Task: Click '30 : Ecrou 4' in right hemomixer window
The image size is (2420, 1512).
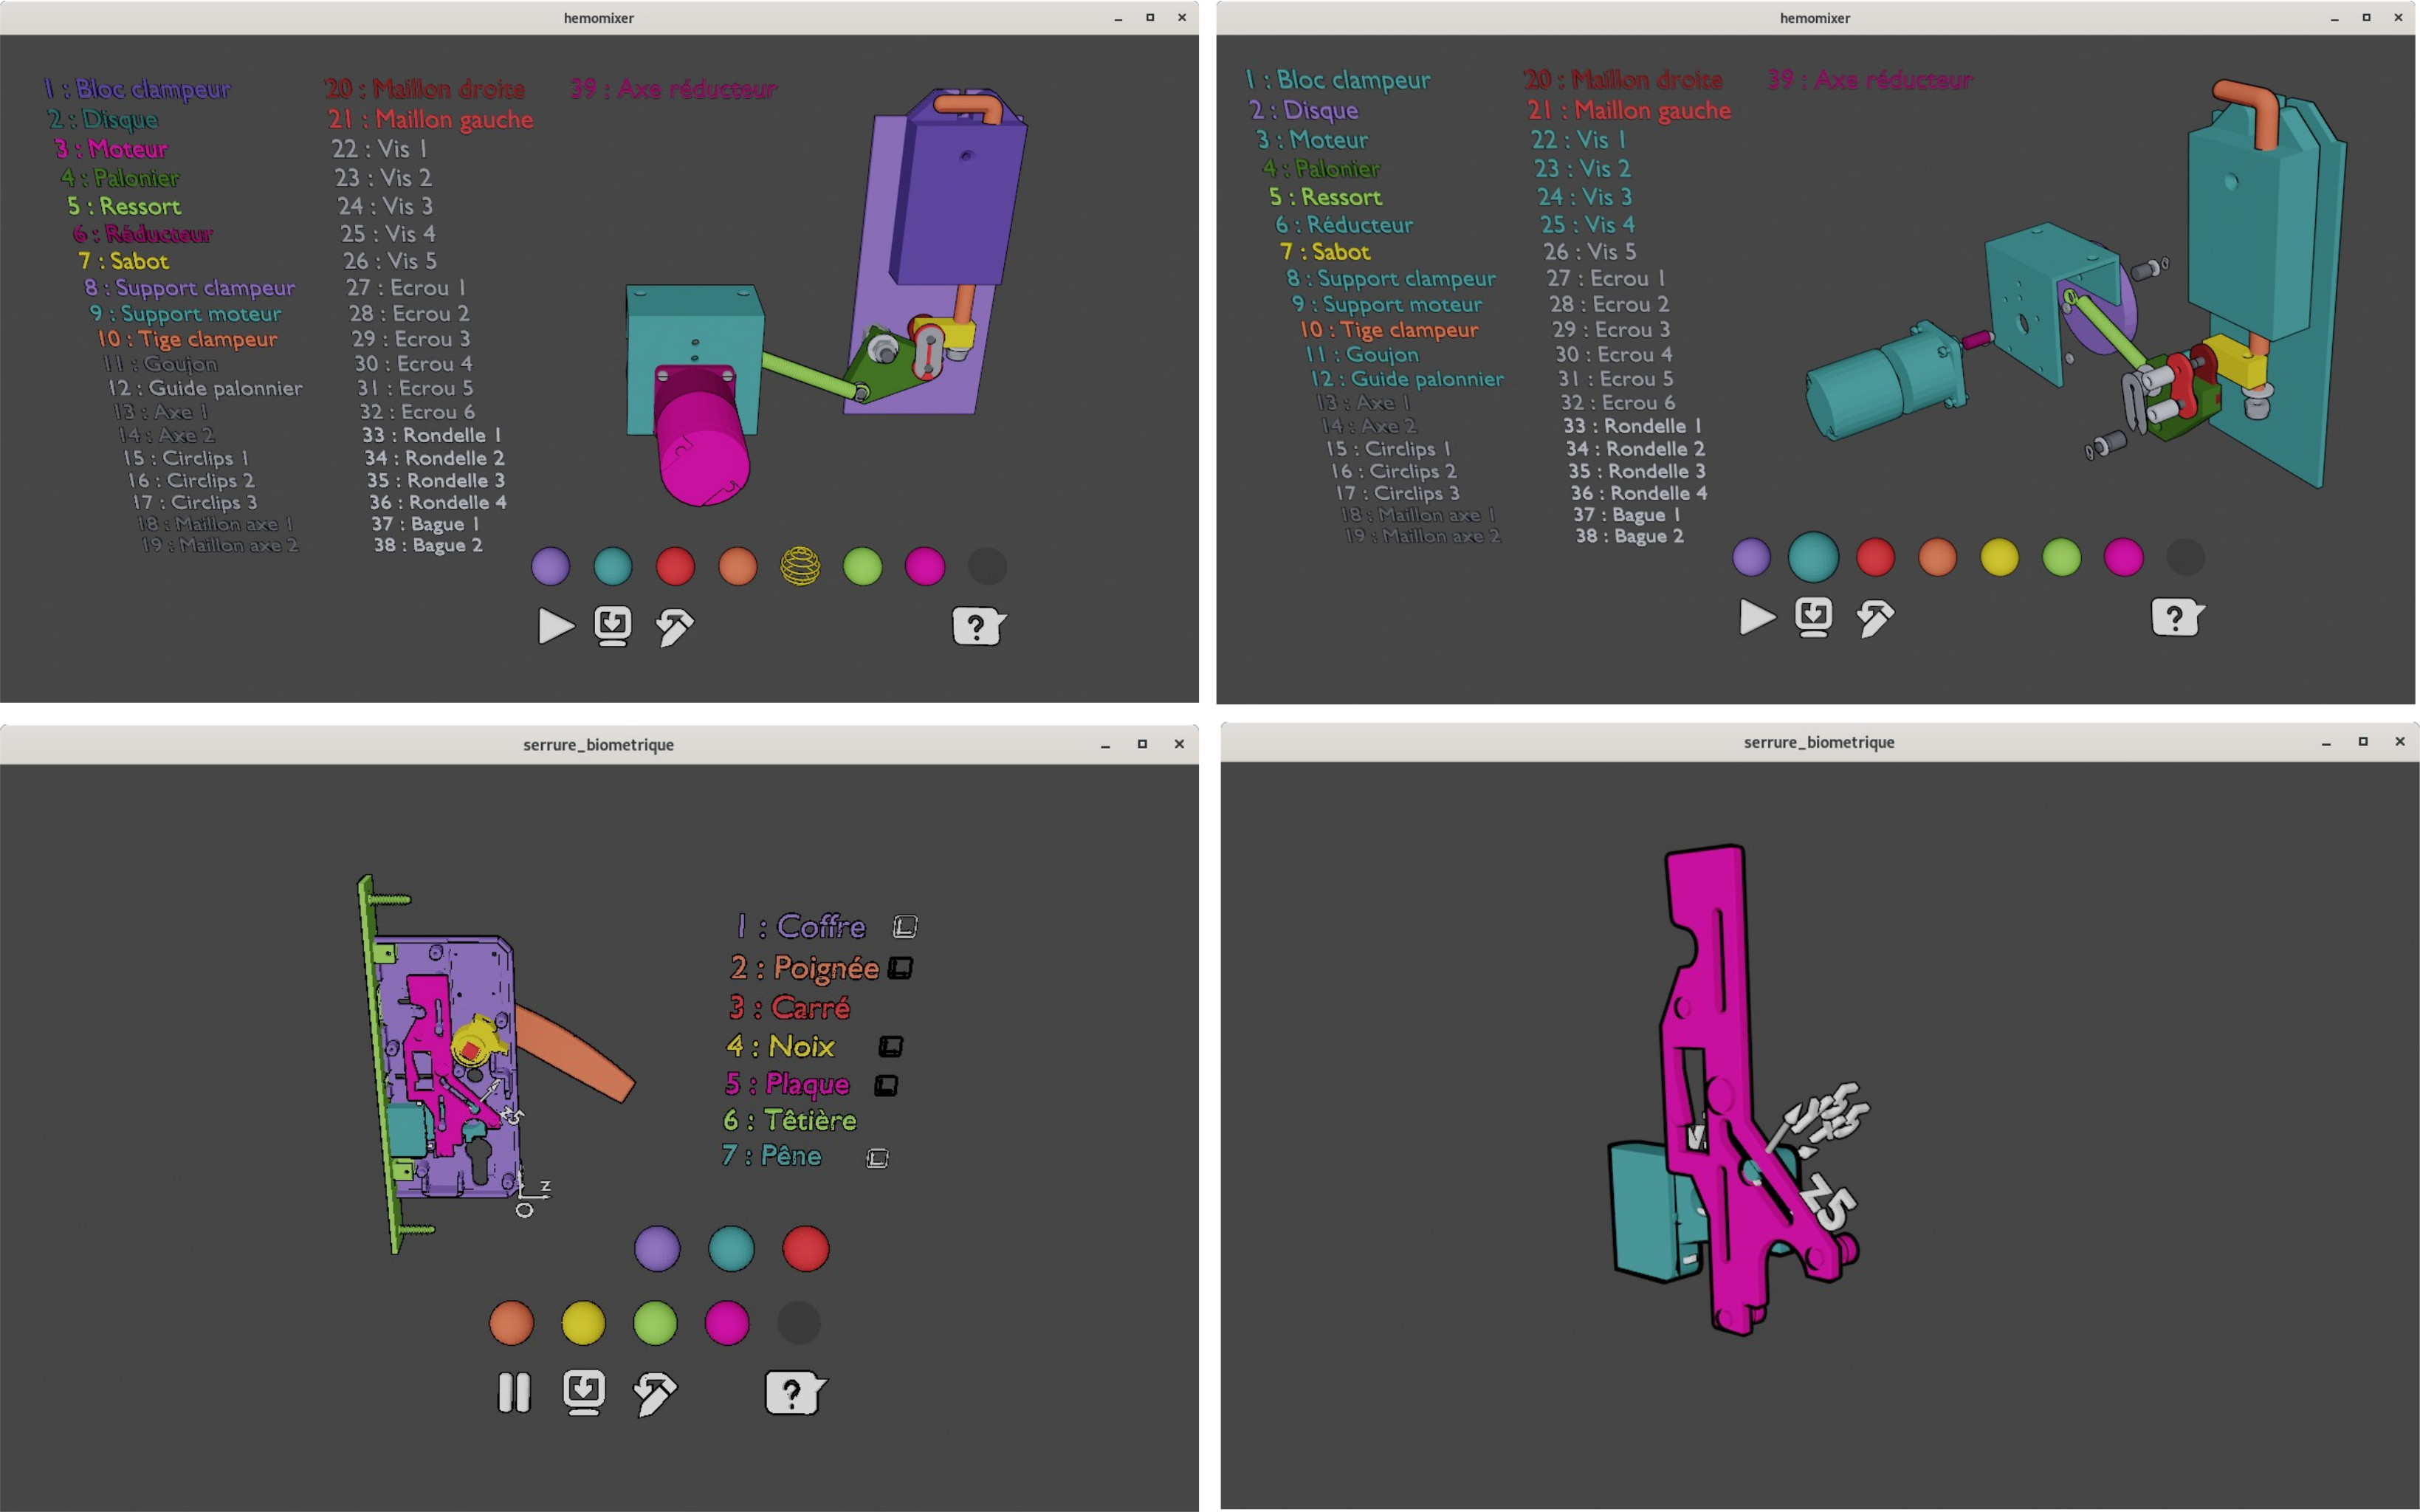Action: [1613, 354]
